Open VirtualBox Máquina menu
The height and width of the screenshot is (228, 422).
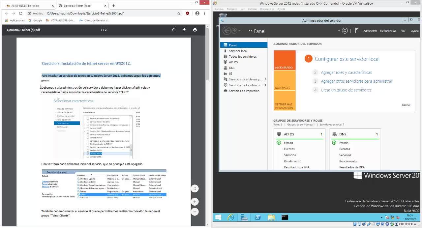[x=232, y=9]
